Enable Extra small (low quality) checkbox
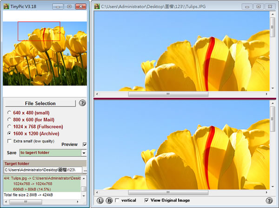The width and height of the screenshot is (279, 208). pyautogui.click(x=10, y=141)
